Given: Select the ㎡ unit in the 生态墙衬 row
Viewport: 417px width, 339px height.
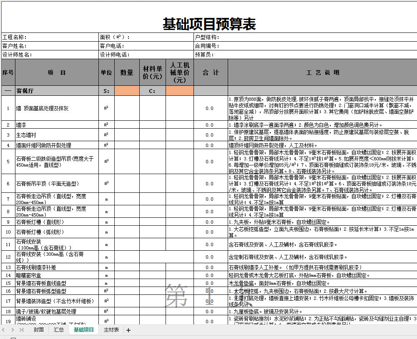Looking at the screenshot, I should pos(106,135).
